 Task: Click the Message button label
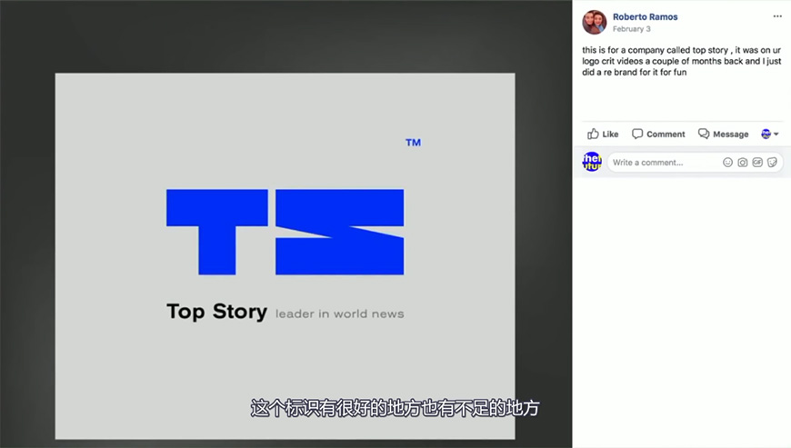point(730,134)
